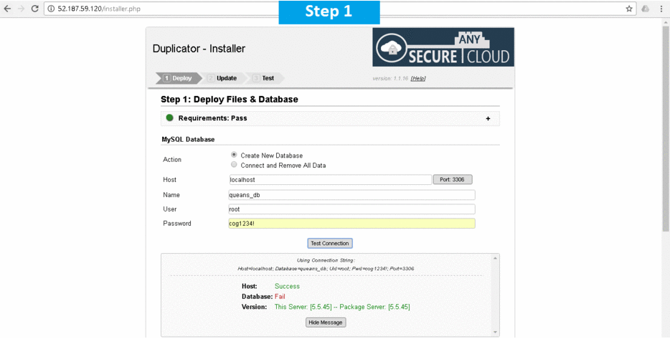Screen dimensions: 670x339
Task: Open the Chrome three-dot menu
Action: coord(661,9)
